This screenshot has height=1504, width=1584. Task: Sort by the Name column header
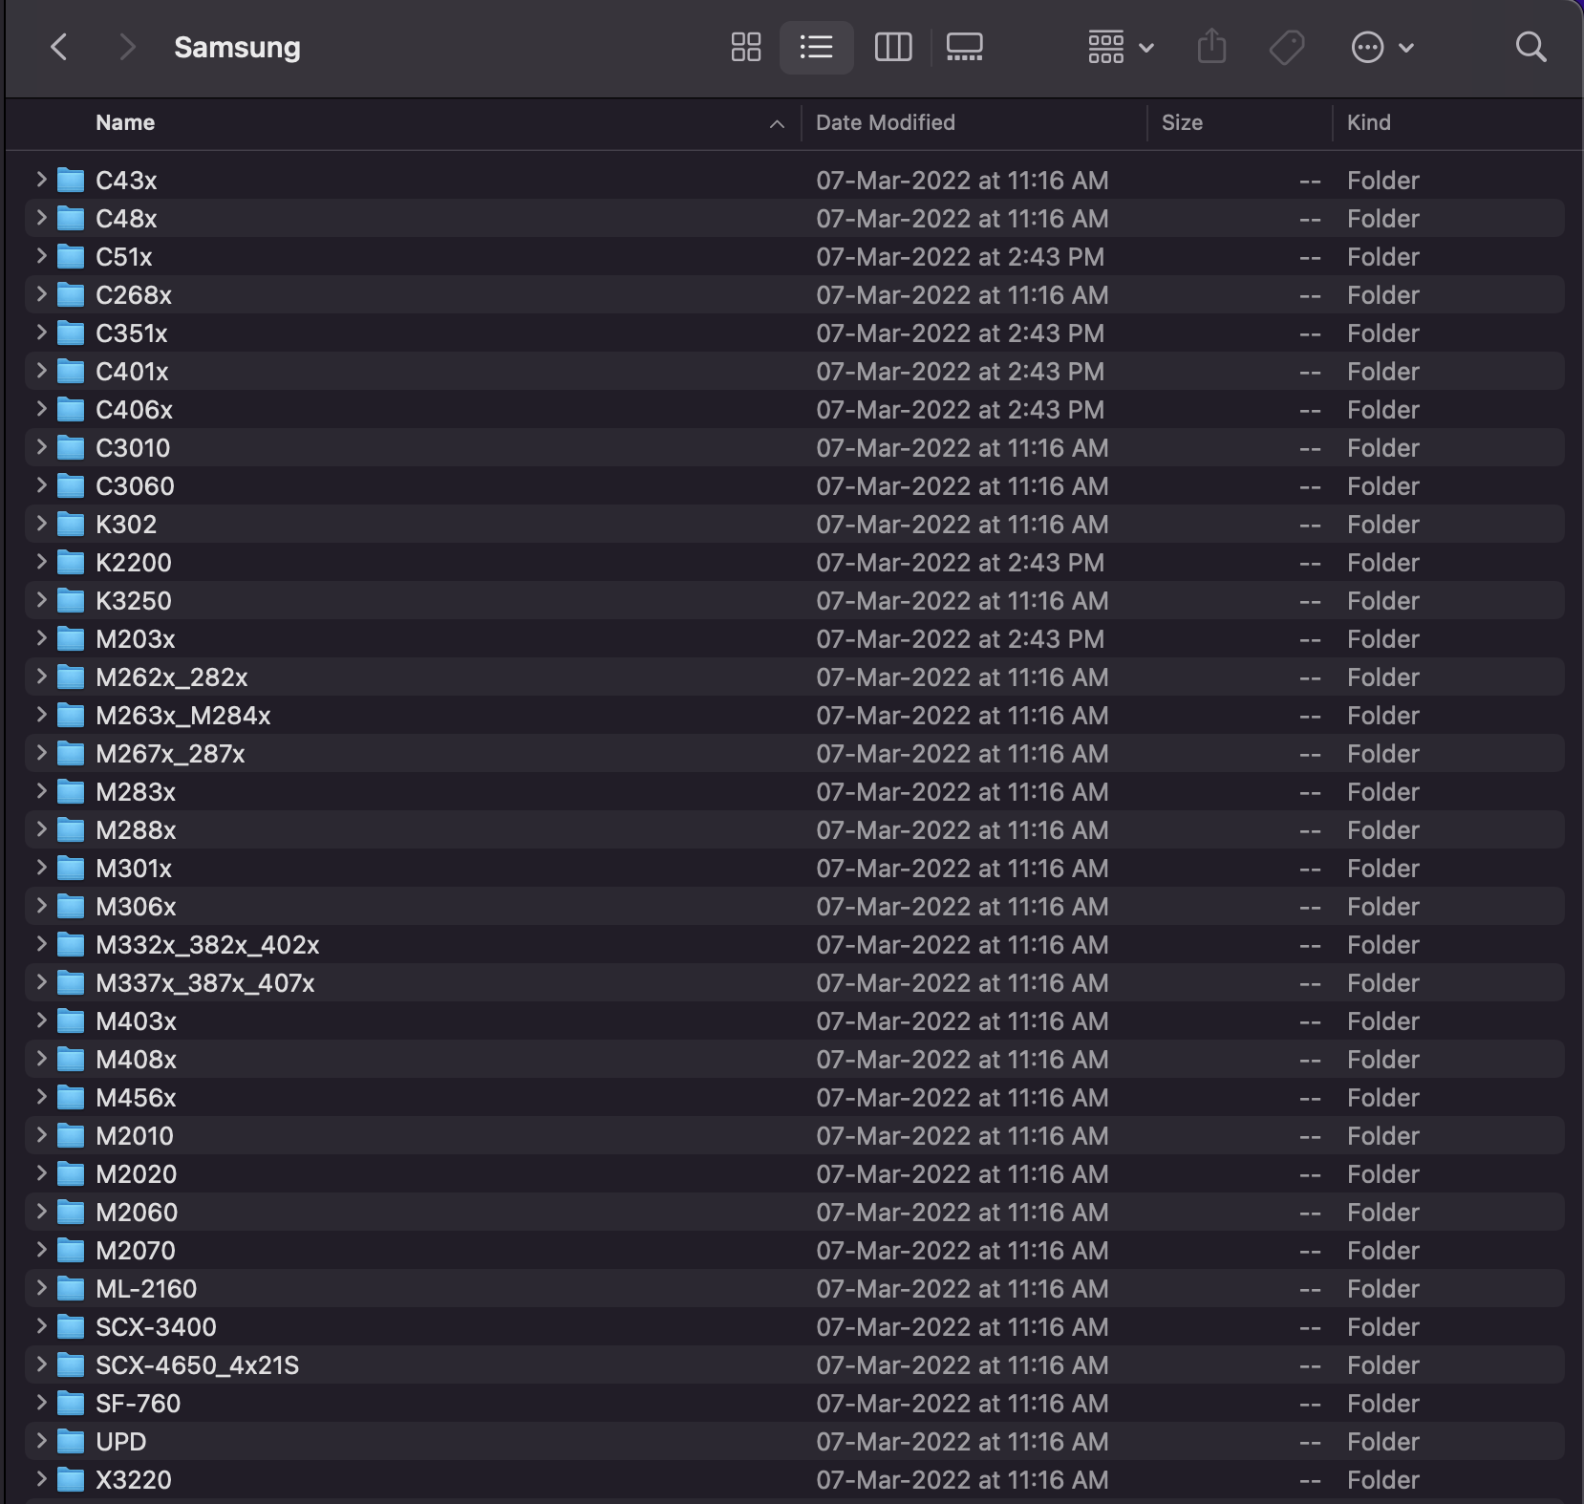click(x=125, y=122)
